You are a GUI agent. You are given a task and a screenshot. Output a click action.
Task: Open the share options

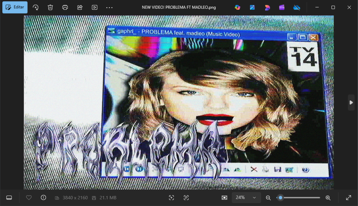click(80, 7)
